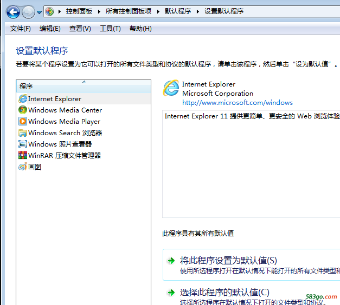
Task: Select the Windows 照片查看器 icon
Action: 23,144
